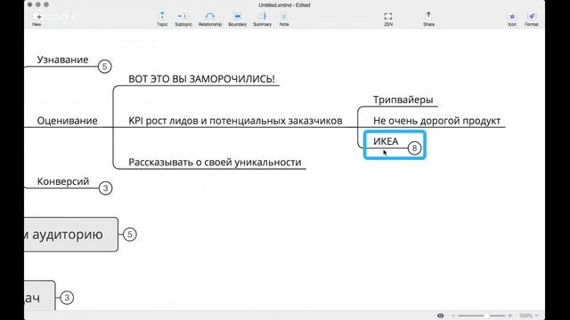Select the аудиторию main topic box

coord(71,235)
